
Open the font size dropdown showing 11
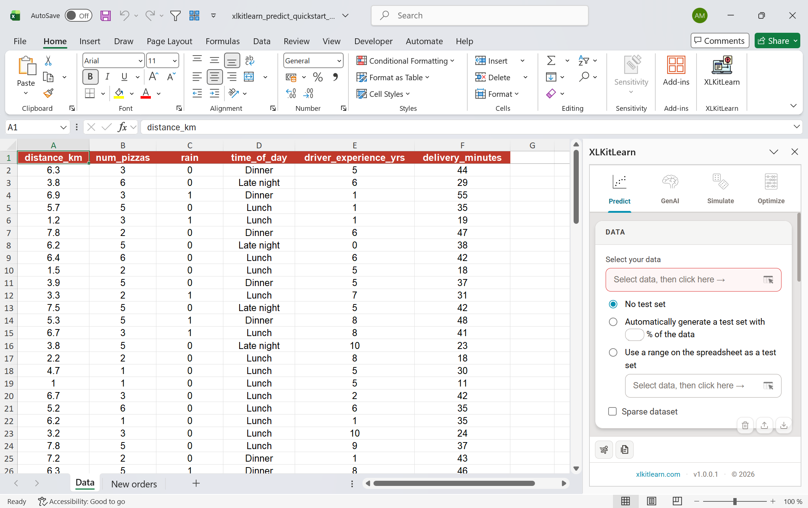[x=175, y=61]
